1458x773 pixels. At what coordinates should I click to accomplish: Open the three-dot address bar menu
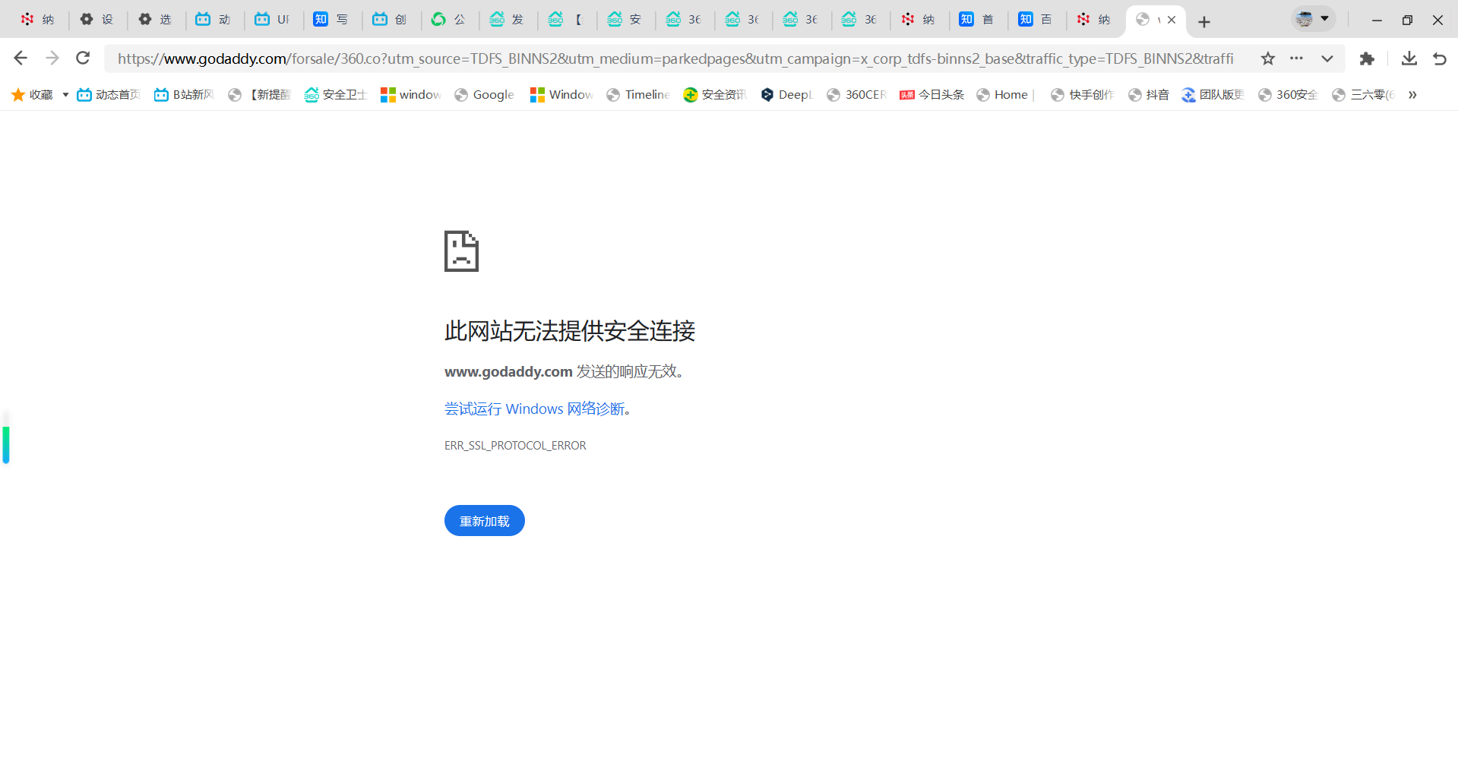(x=1296, y=58)
